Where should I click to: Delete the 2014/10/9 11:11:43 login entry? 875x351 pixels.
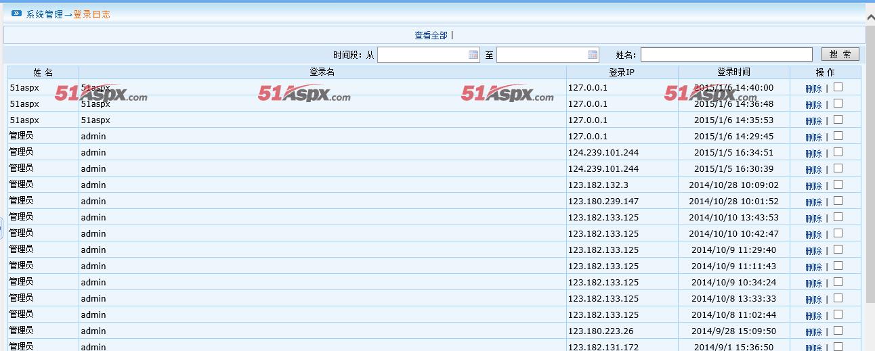tap(813, 267)
